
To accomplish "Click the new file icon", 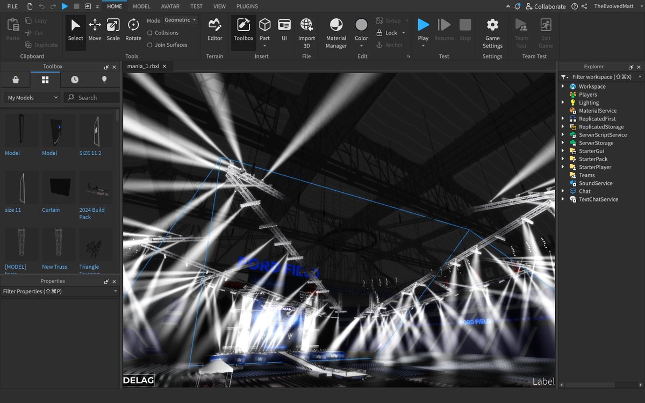I will click(x=29, y=6).
